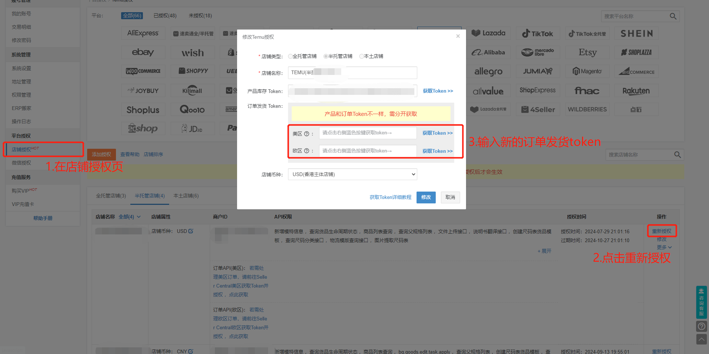Choose the ebay platform logo
Screen dimensions: 709x354
[x=143, y=52]
